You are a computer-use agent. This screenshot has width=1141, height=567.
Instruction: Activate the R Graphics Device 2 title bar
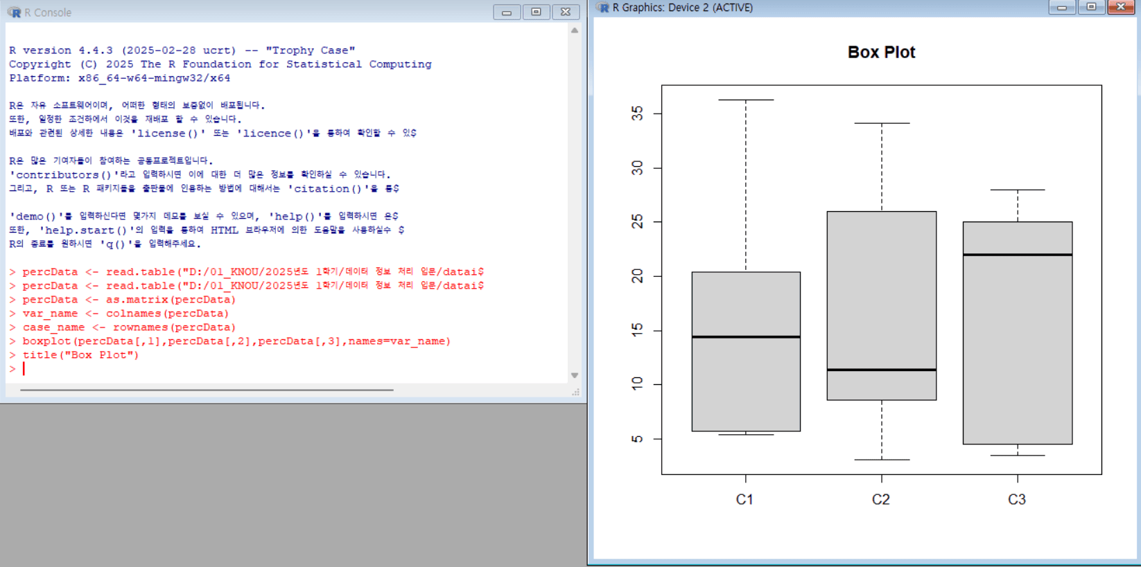tap(866, 8)
